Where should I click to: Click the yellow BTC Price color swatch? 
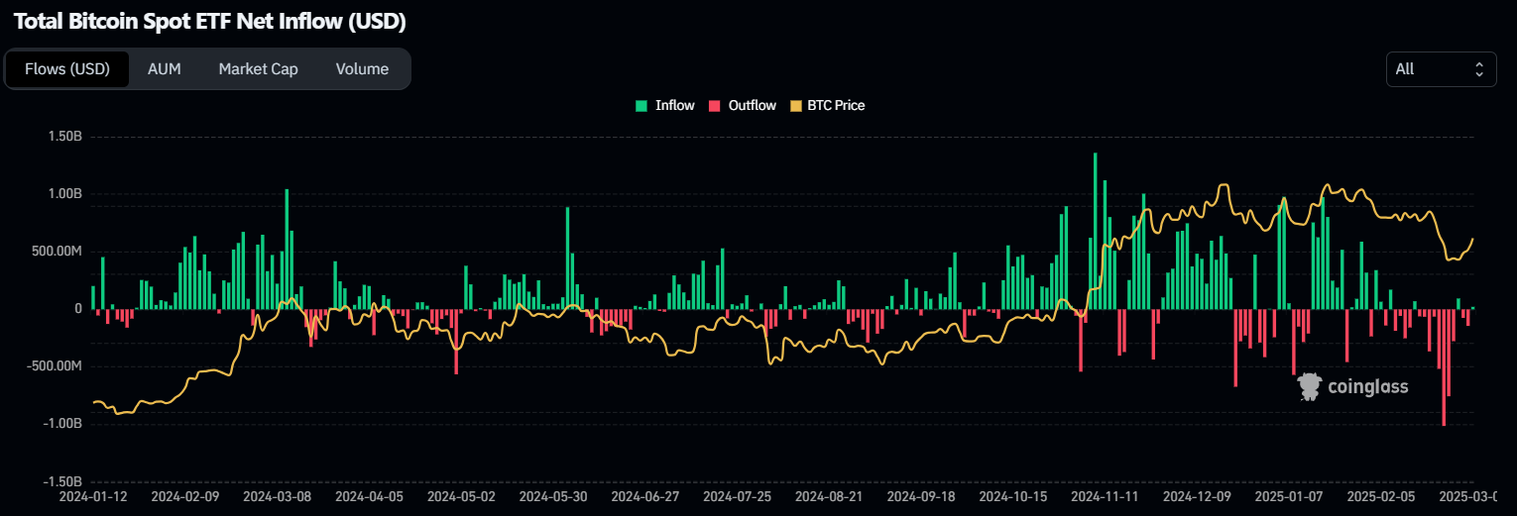795,105
